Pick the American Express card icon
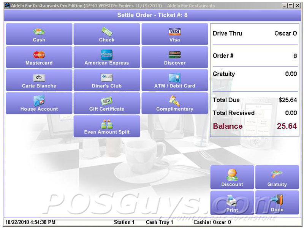 (107, 55)
